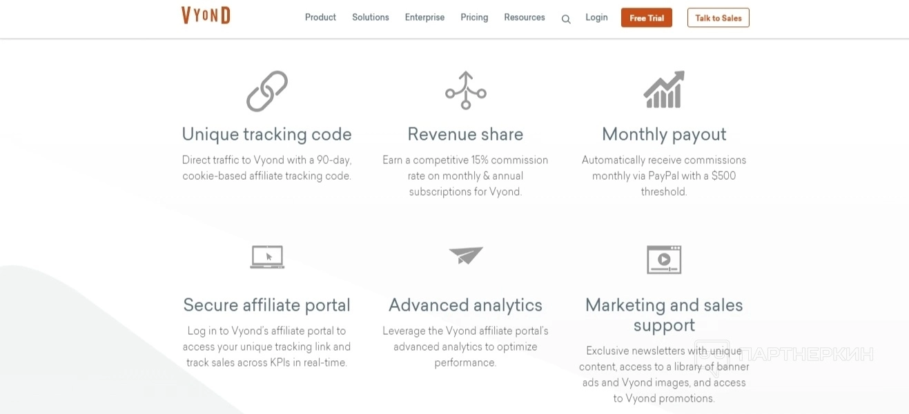Click the Login link
Viewport: 909px width, 414px height.
[x=596, y=17]
